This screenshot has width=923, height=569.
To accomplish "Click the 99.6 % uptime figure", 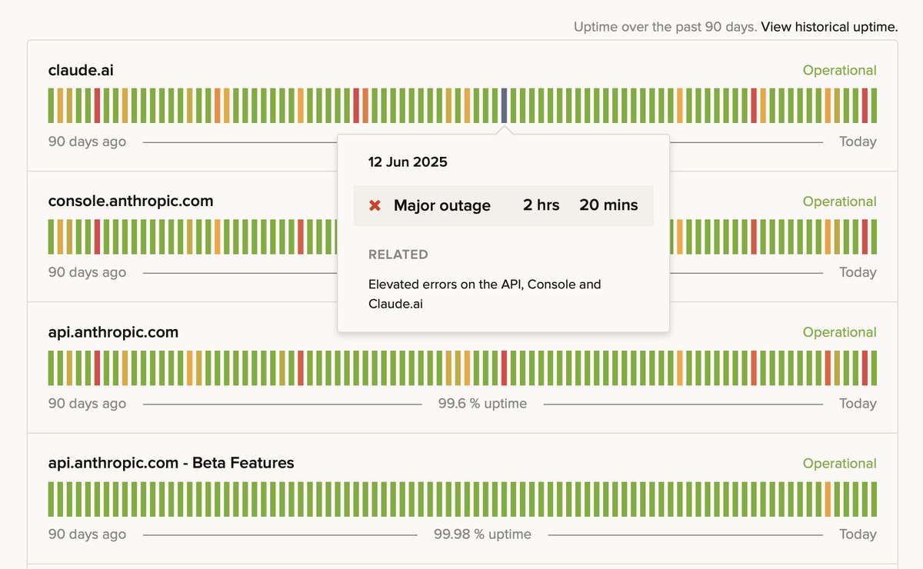I will [482, 404].
